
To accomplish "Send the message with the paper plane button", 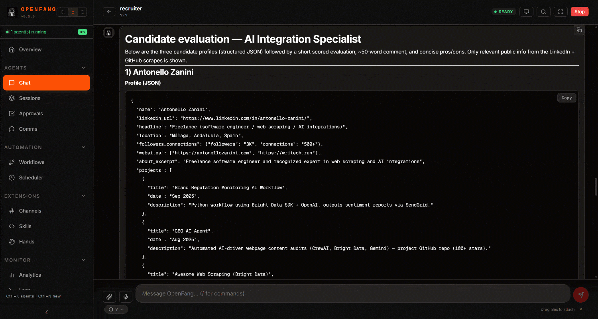I will point(580,295).
